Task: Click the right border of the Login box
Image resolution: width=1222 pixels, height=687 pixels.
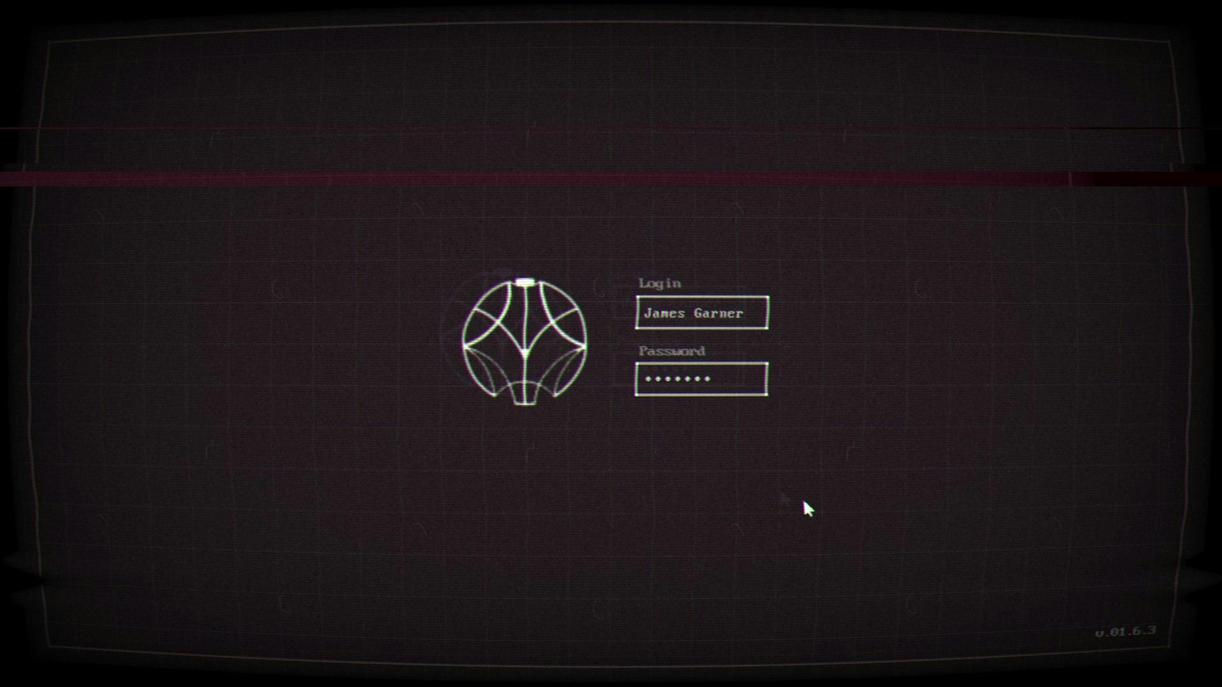Action: point(768,313)
